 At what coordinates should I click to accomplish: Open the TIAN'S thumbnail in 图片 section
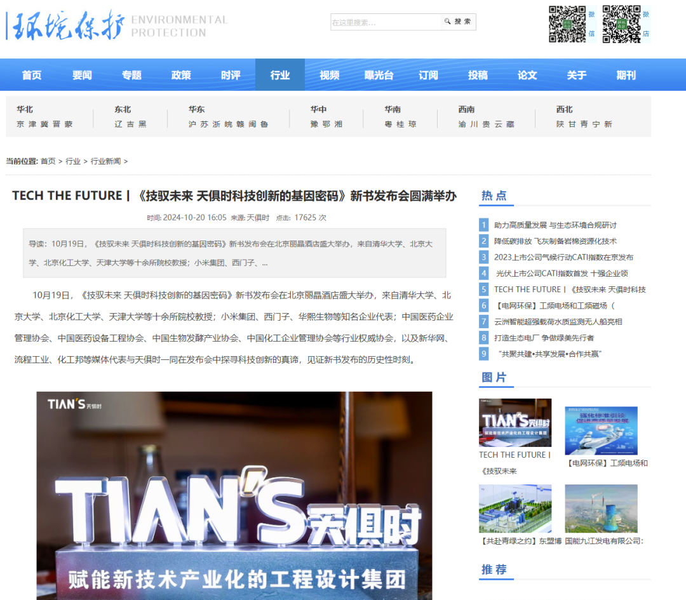[x=514, y=423]
